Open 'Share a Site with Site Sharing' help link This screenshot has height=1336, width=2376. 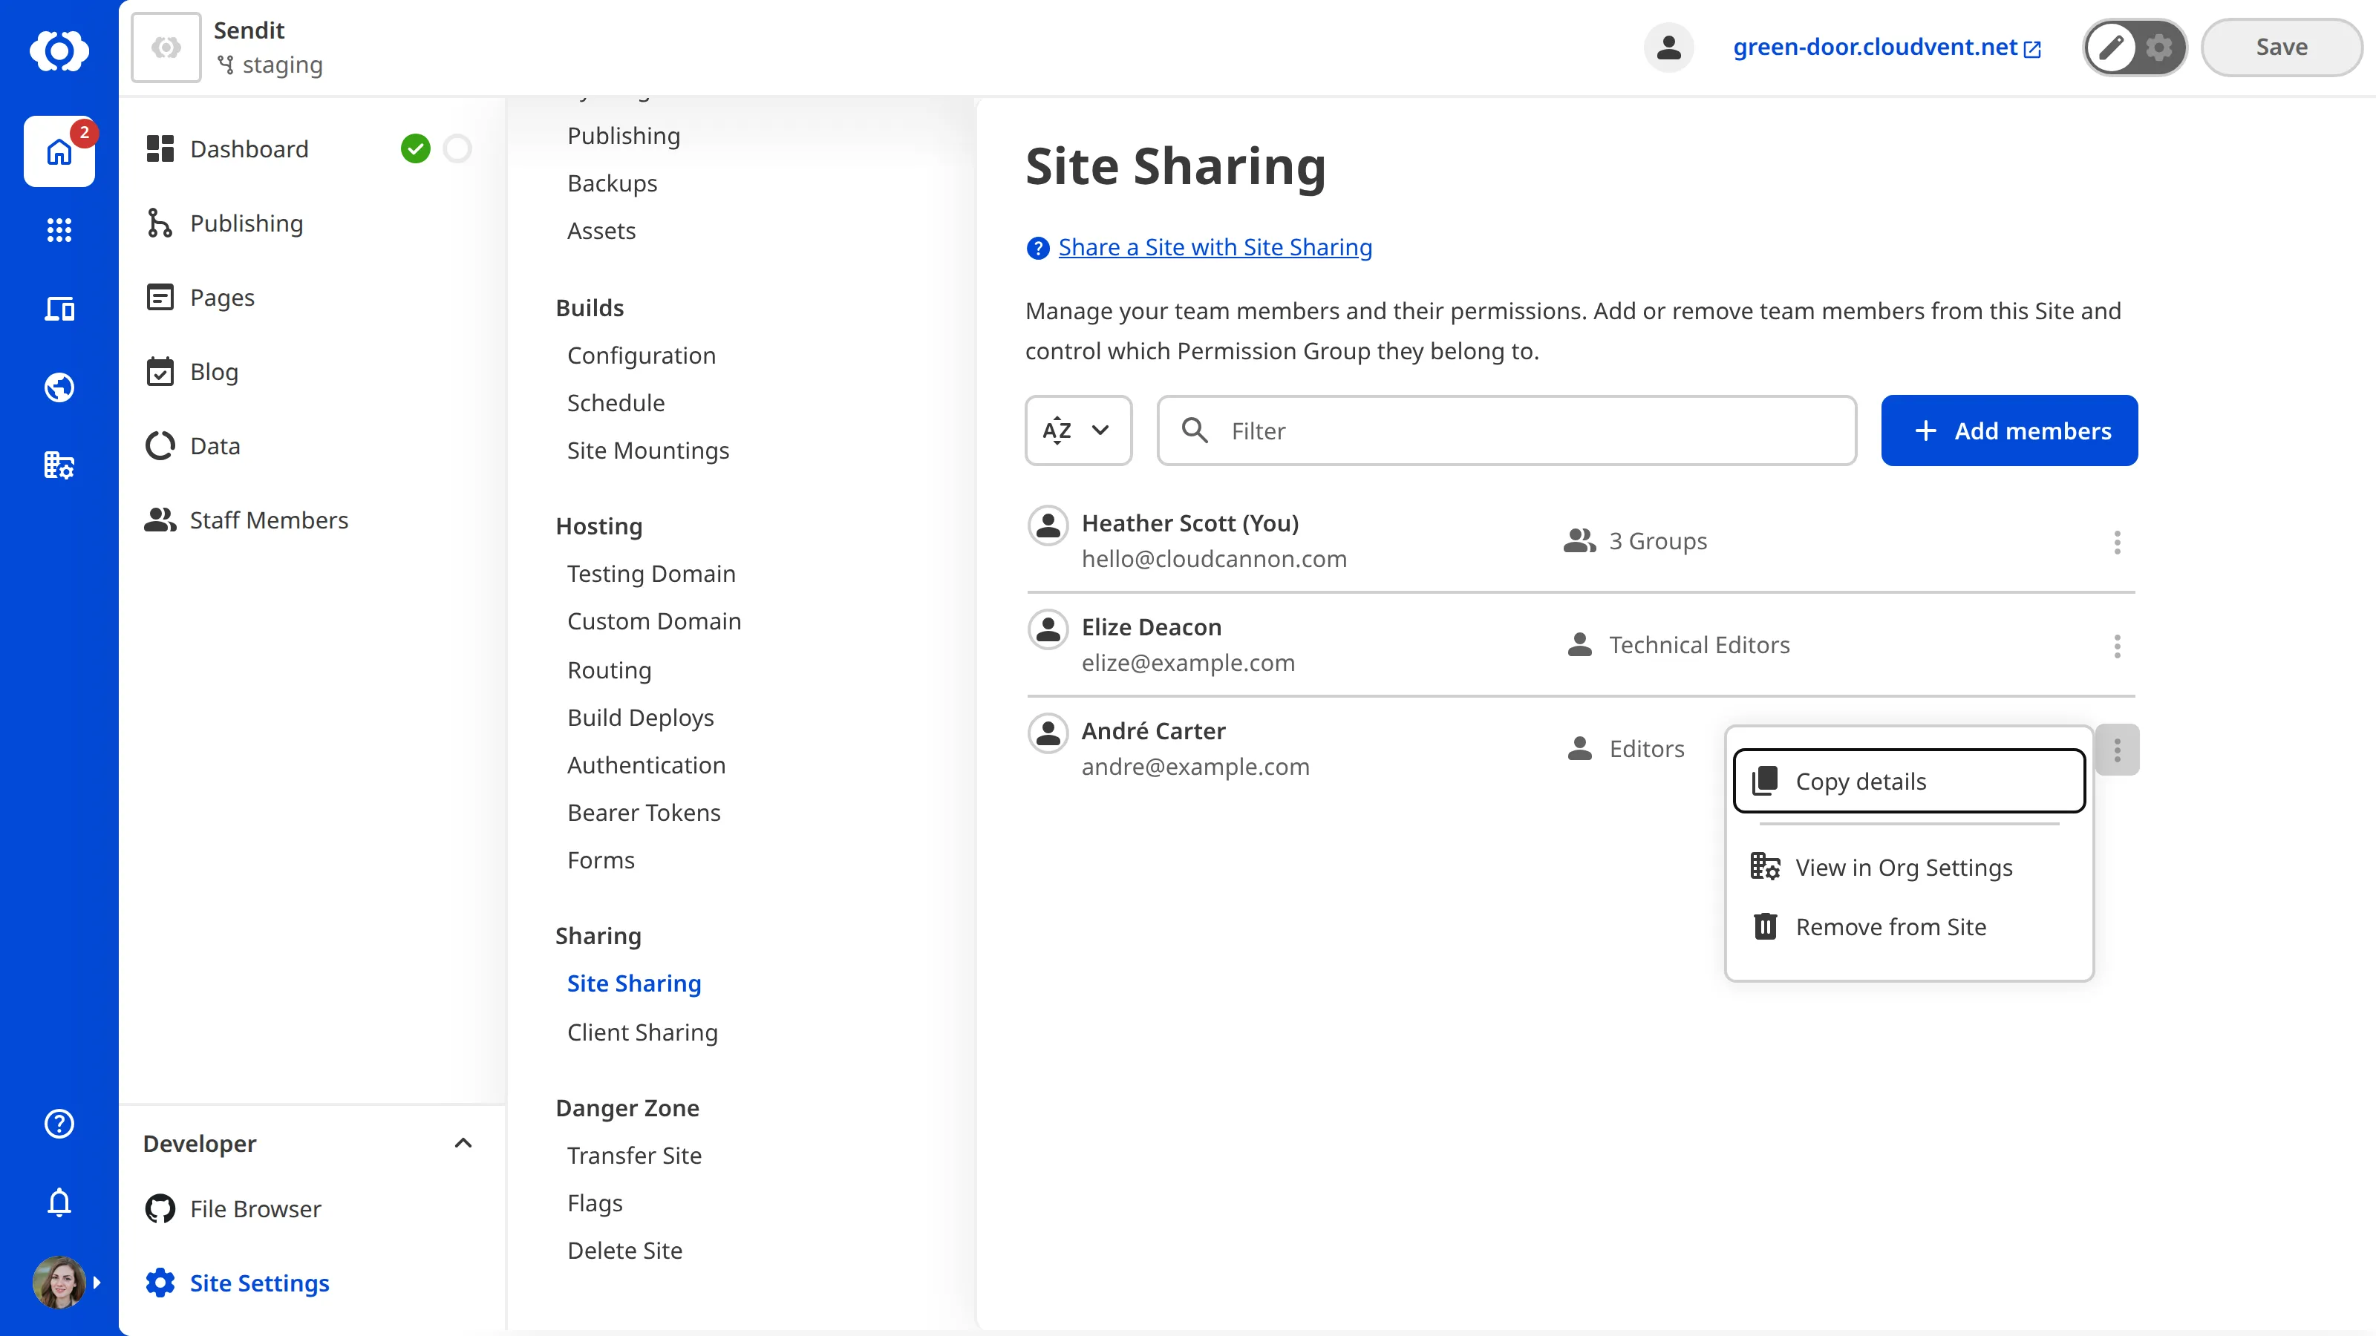coord(1215,247)
